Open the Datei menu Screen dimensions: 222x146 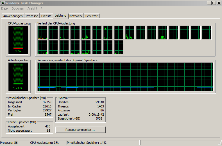coord(5,8)
